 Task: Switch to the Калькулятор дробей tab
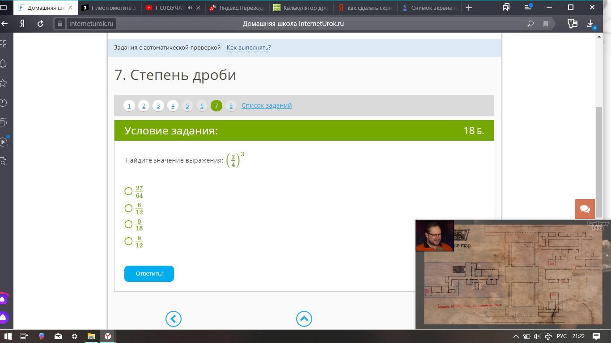pyautogui.click(x=301, y=8)
